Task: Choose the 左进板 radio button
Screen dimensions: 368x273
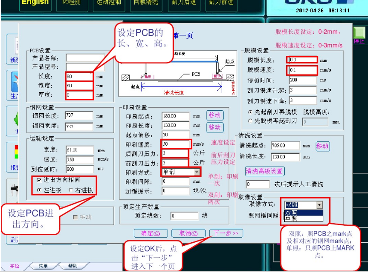Action: [x=39, y=190]
